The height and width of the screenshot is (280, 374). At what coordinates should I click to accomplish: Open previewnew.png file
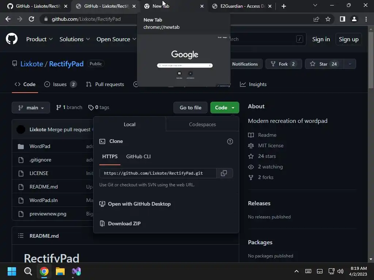(48, 214)
